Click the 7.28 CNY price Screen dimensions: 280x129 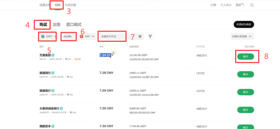(106, 73)
